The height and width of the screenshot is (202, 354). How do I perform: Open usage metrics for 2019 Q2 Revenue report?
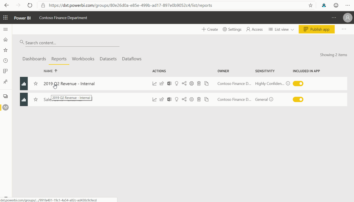coord(154,83)
